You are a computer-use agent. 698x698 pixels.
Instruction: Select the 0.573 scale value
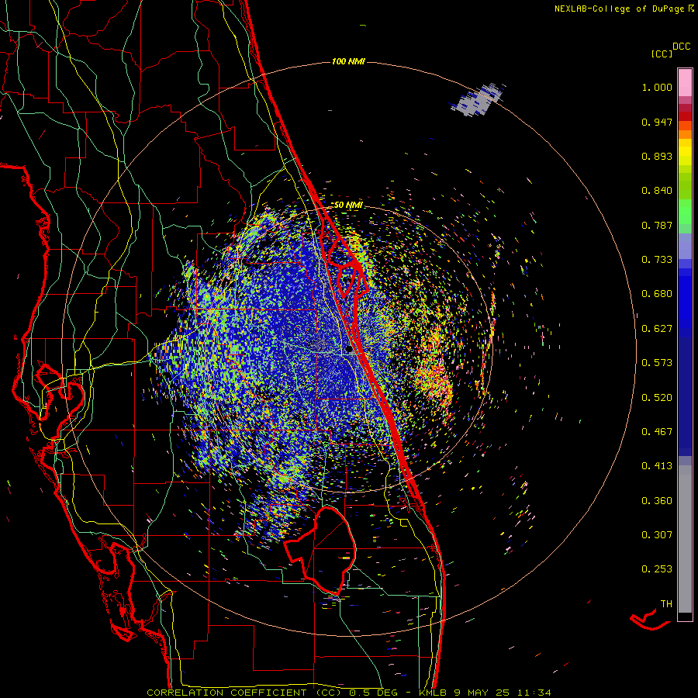tap(657, 363)
